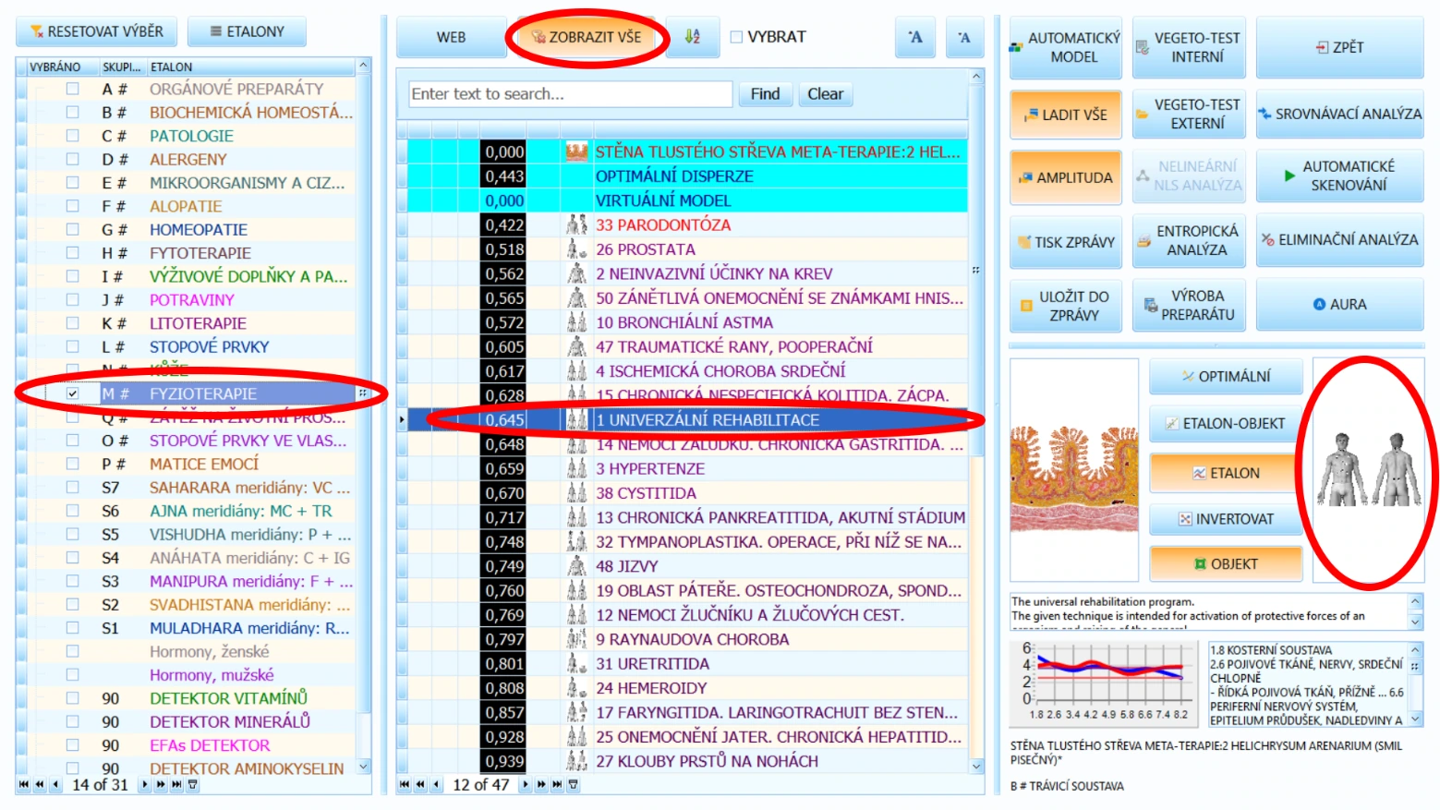Select Etalon-objekt graph option
Viewport: 1440px width, 810px height.
[1226, 424]
